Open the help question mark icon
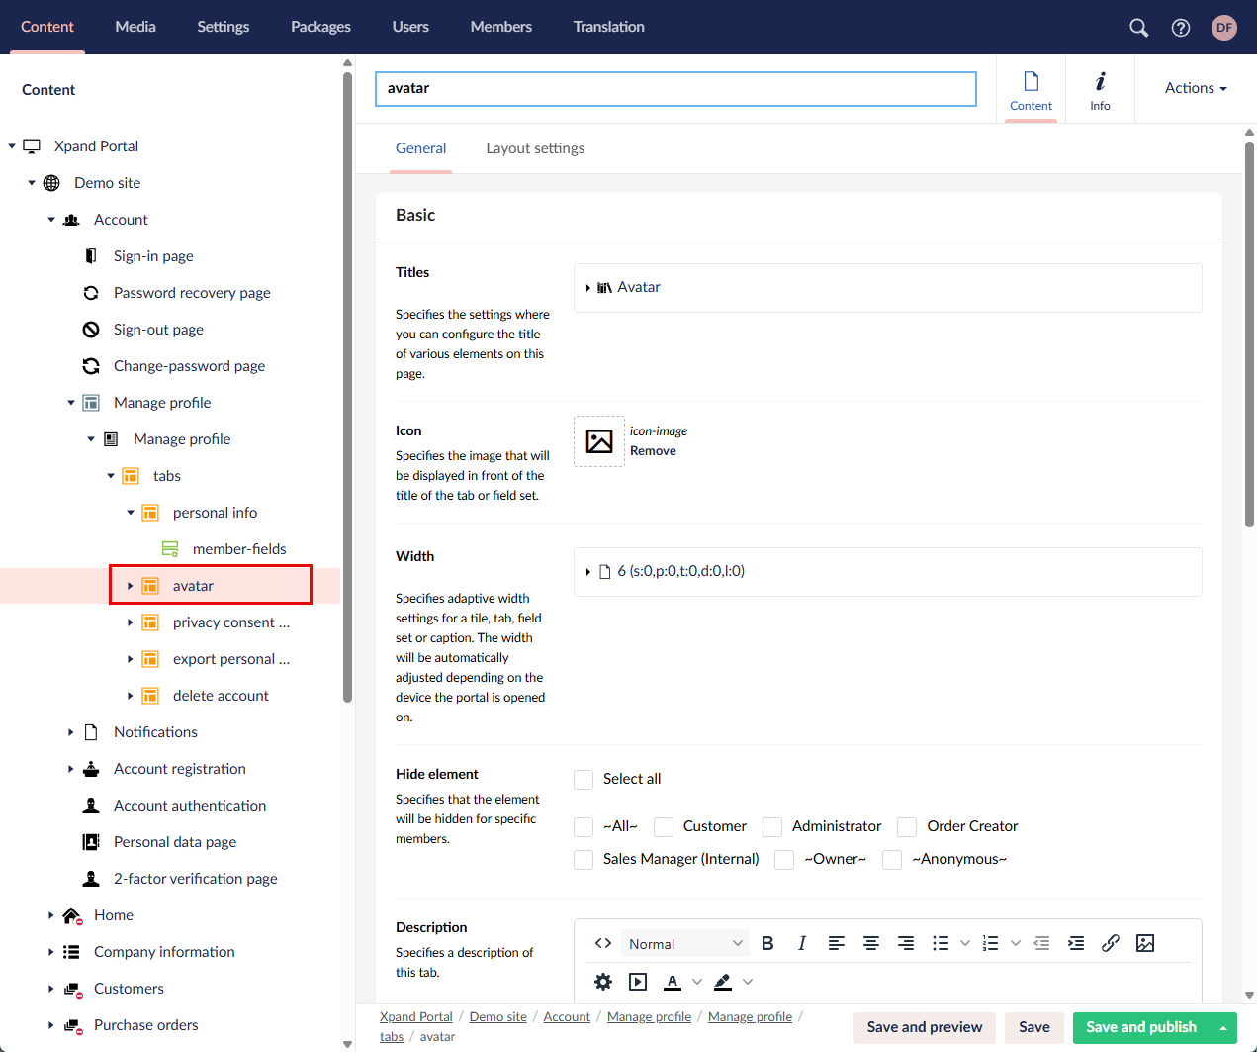The height and width of the screenshot is (1052, 1257). [x=1180, y=28]
